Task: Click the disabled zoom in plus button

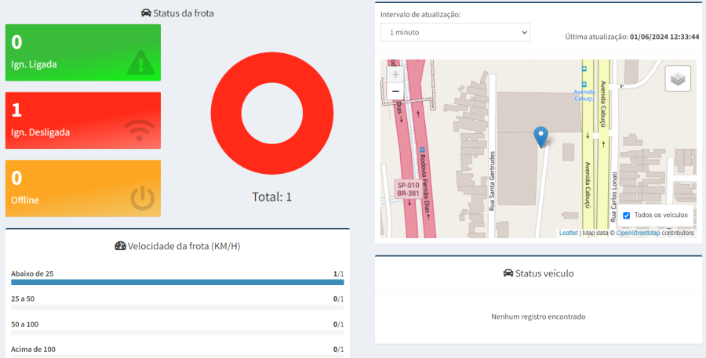Action: click(x=395, y=74)
